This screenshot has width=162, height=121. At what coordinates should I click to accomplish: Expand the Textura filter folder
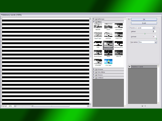coord(94,75)
